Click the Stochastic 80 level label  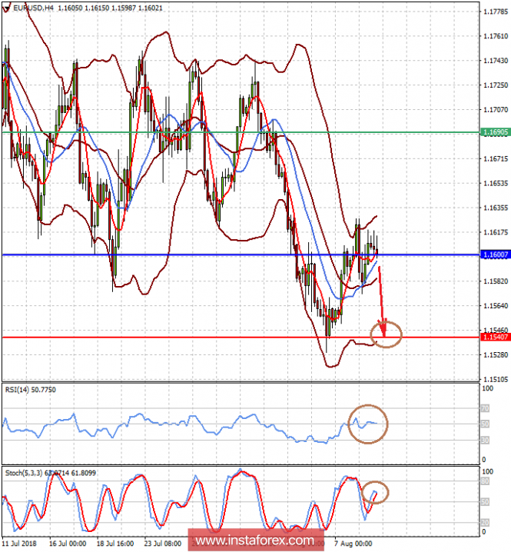[x=485, y=481]
